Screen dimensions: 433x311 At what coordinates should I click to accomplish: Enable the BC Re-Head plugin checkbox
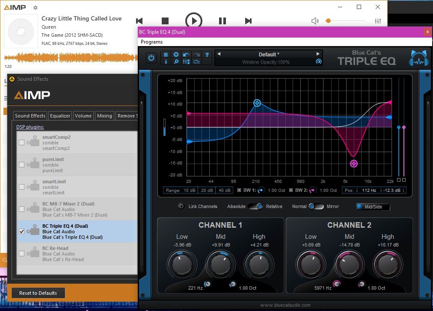(21, 254)
